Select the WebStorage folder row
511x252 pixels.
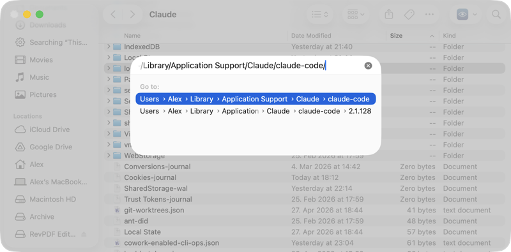click(x=304, y=156)
